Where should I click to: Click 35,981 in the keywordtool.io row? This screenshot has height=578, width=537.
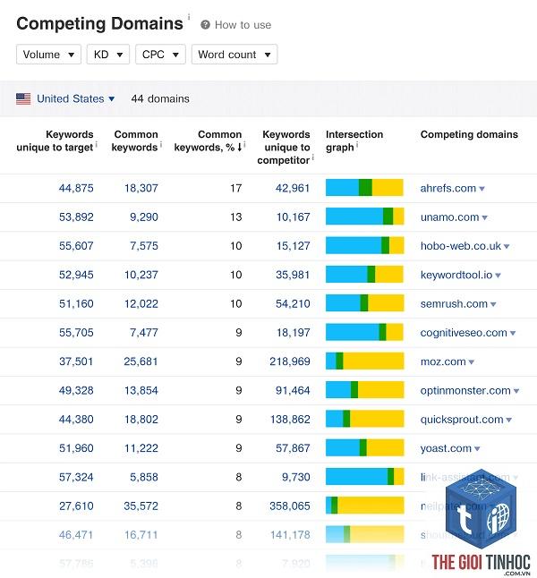coord(293,275)
